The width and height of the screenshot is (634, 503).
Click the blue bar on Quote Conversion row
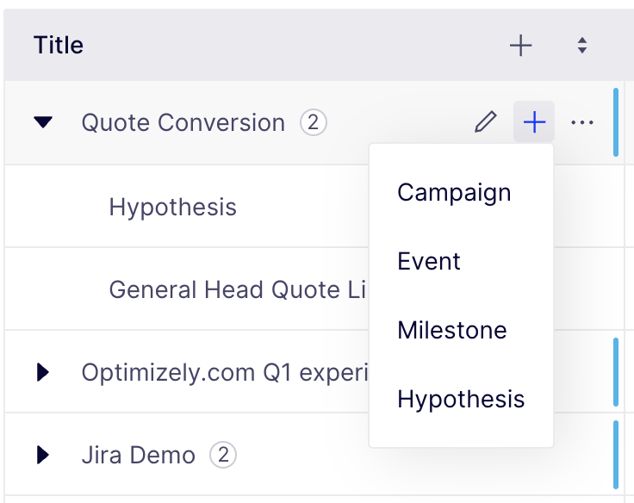(616, 122)
